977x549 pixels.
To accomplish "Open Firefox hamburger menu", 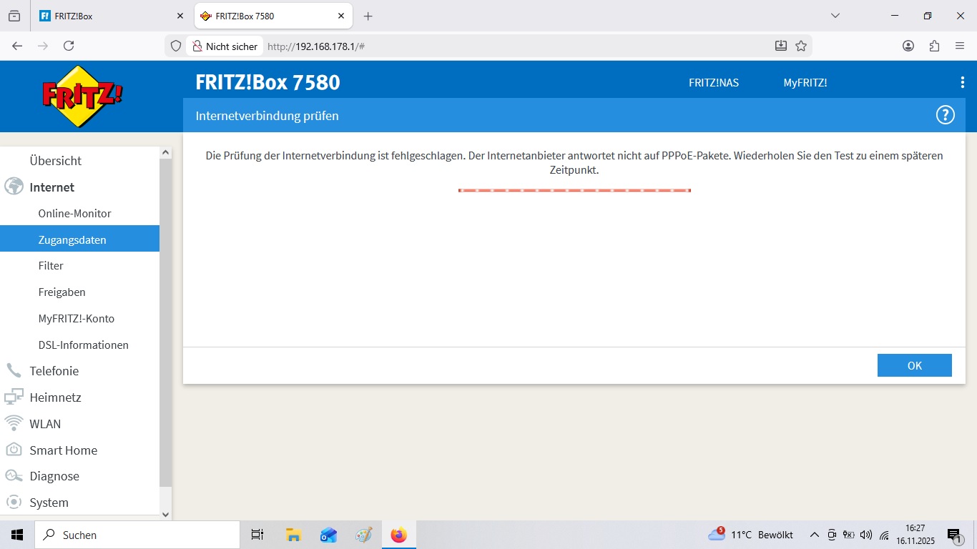I will [960, 46].
